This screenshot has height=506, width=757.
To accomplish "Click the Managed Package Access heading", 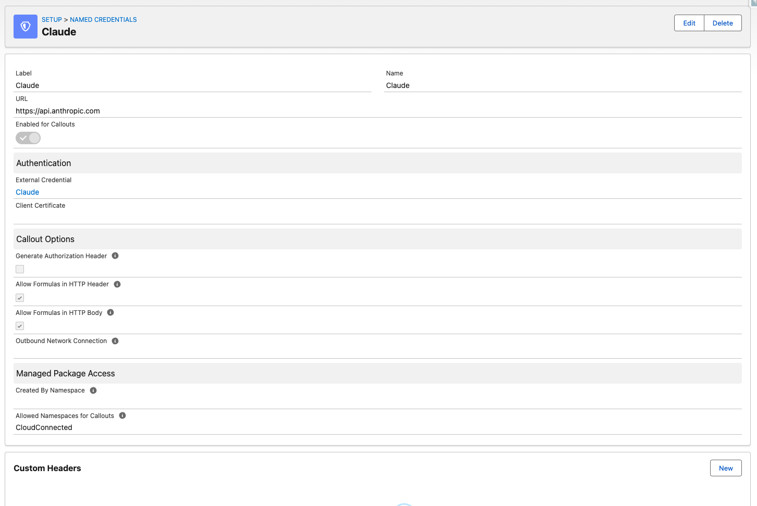I will (66, 373).
